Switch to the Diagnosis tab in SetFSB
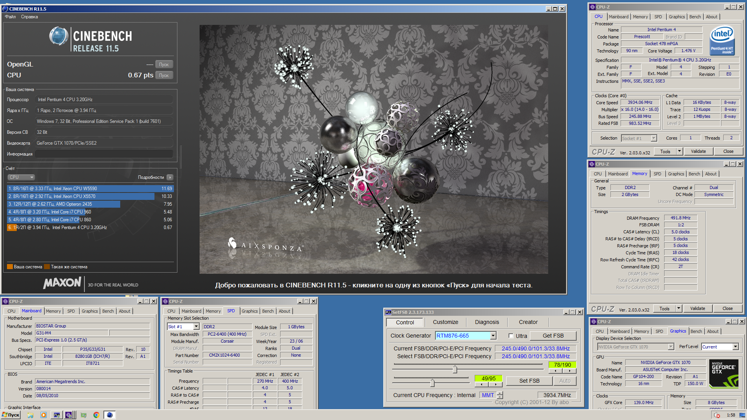The height and width of the screenshot is (420, 747). [487, 322]
